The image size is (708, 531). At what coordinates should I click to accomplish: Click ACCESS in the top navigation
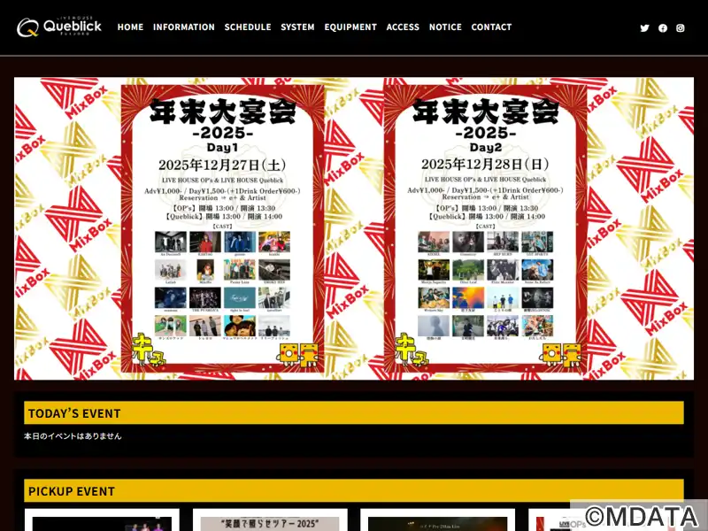click(403, 27)
